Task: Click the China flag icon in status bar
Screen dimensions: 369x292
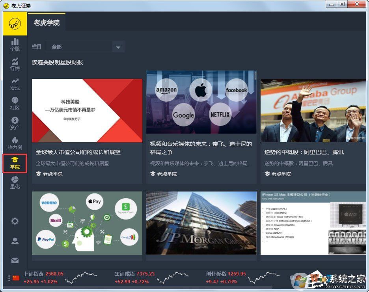Action: (15, 277)
